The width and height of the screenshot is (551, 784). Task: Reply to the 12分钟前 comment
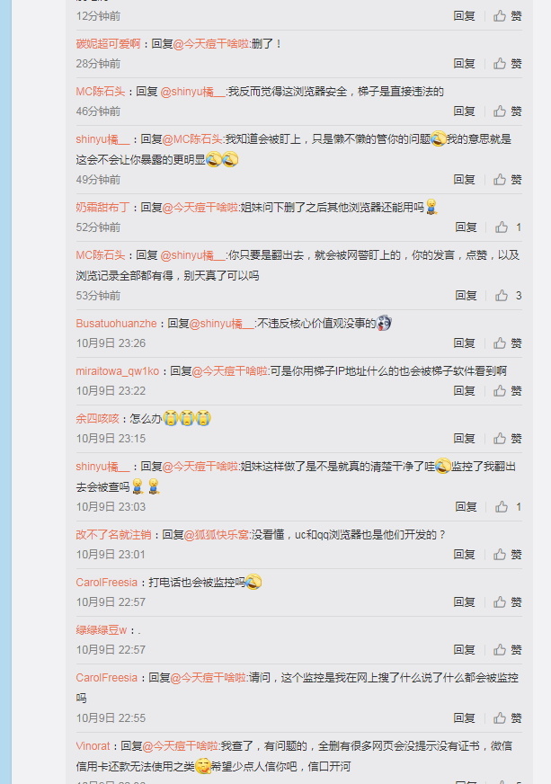pos(464,16)
